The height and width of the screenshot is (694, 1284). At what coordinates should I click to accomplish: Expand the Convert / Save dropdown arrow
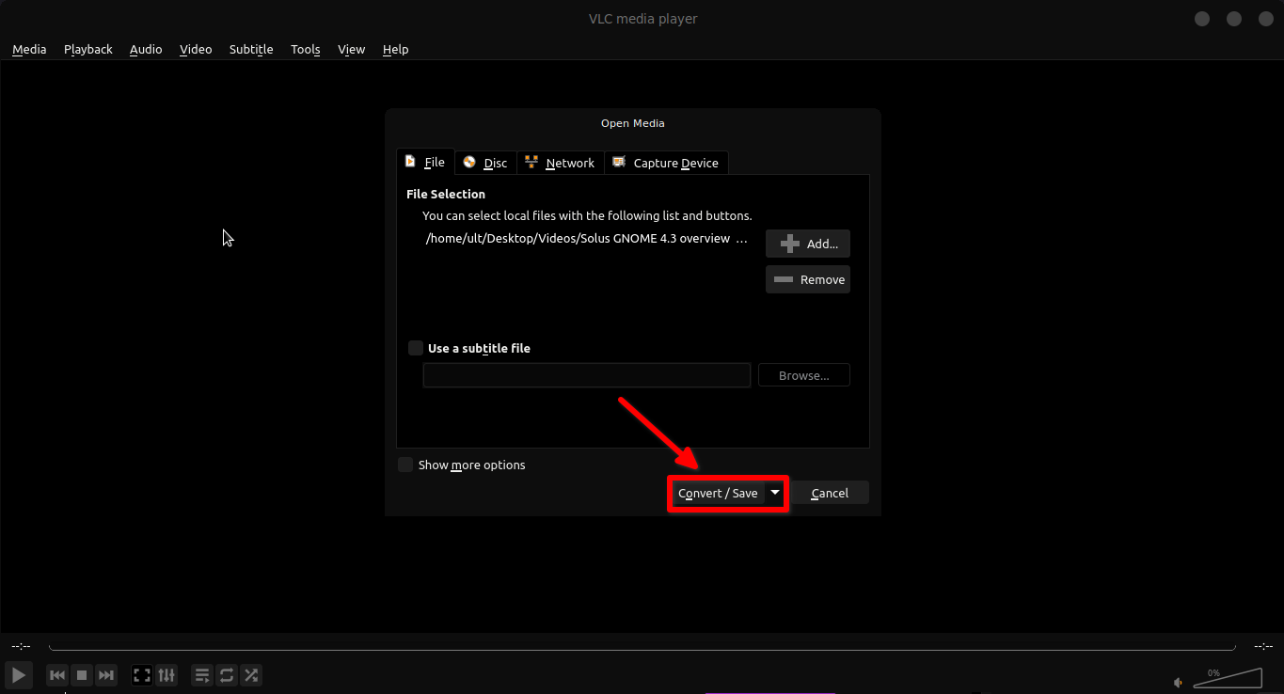(x=775, y=493)
